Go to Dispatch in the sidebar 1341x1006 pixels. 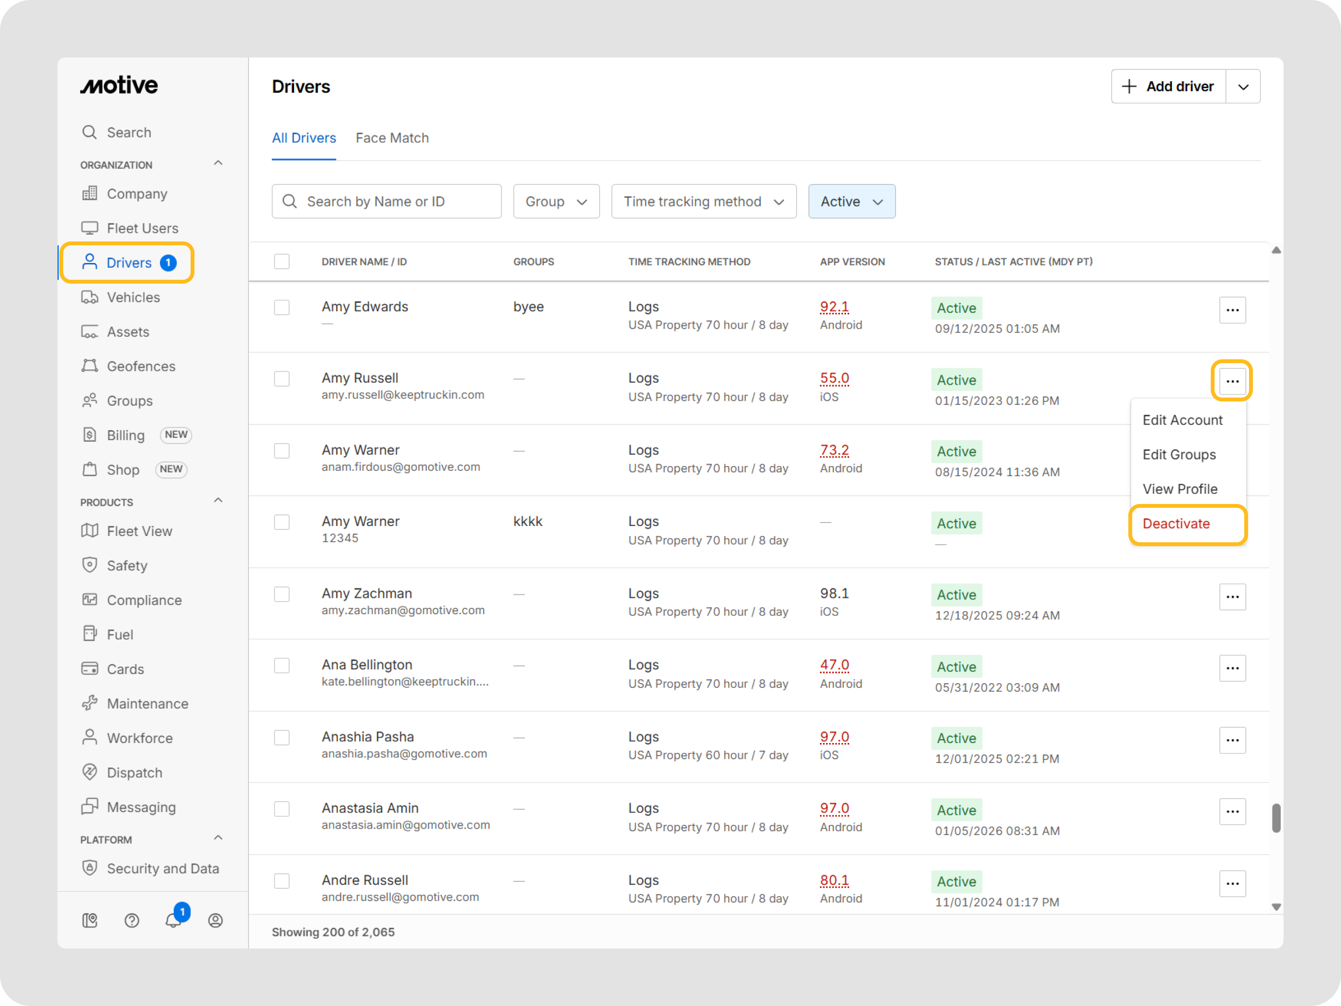click(x=134, y=773)
